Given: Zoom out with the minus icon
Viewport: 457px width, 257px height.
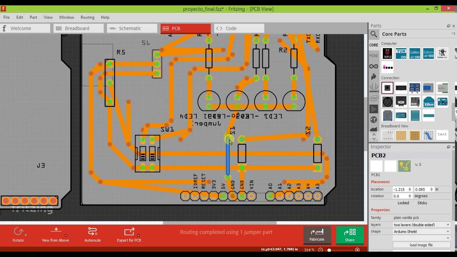Looking at the screenshot, I should [x=320, y=250].
